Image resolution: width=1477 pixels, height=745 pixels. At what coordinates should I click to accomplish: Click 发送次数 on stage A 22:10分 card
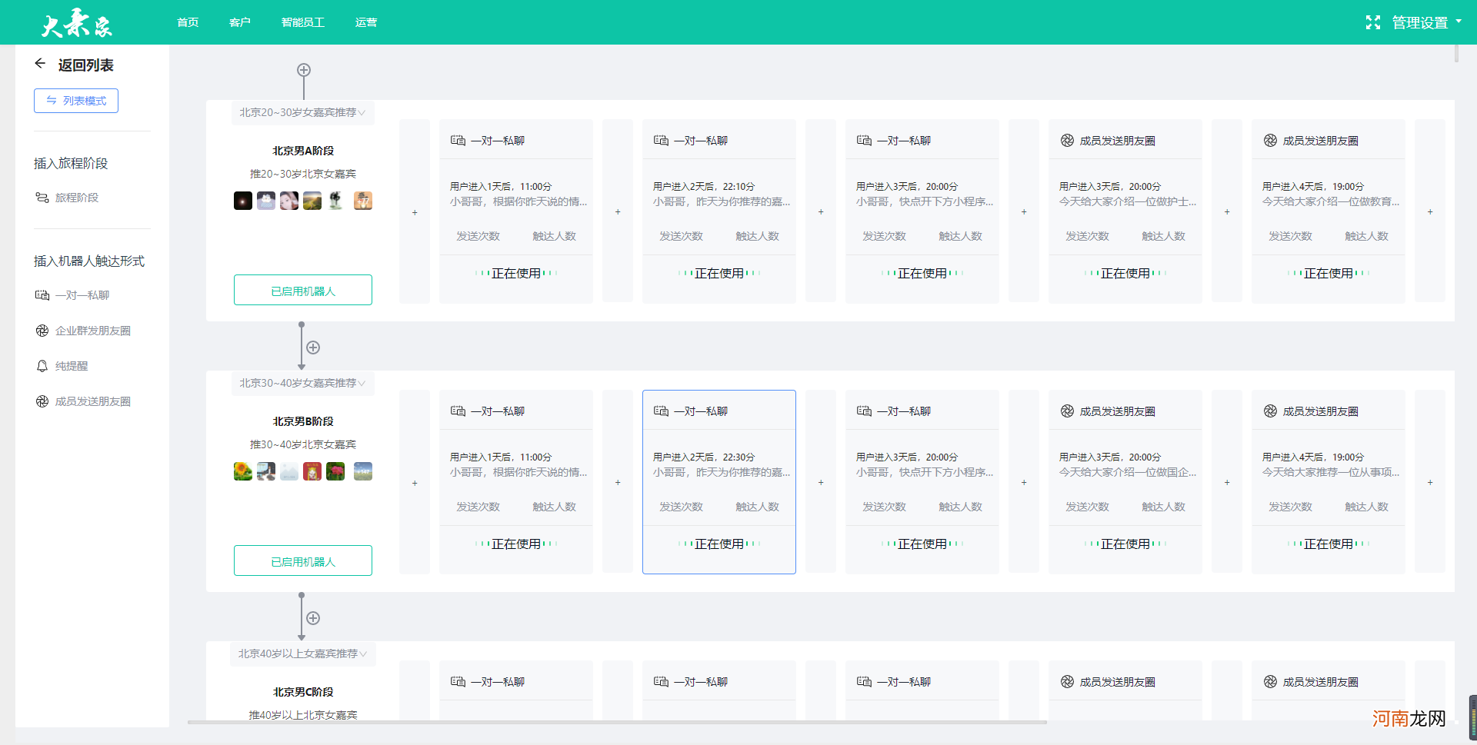click(x=681, y=236)
